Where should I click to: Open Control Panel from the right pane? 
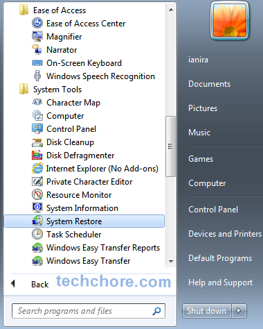pyautogui.click(x=213, y=210)
